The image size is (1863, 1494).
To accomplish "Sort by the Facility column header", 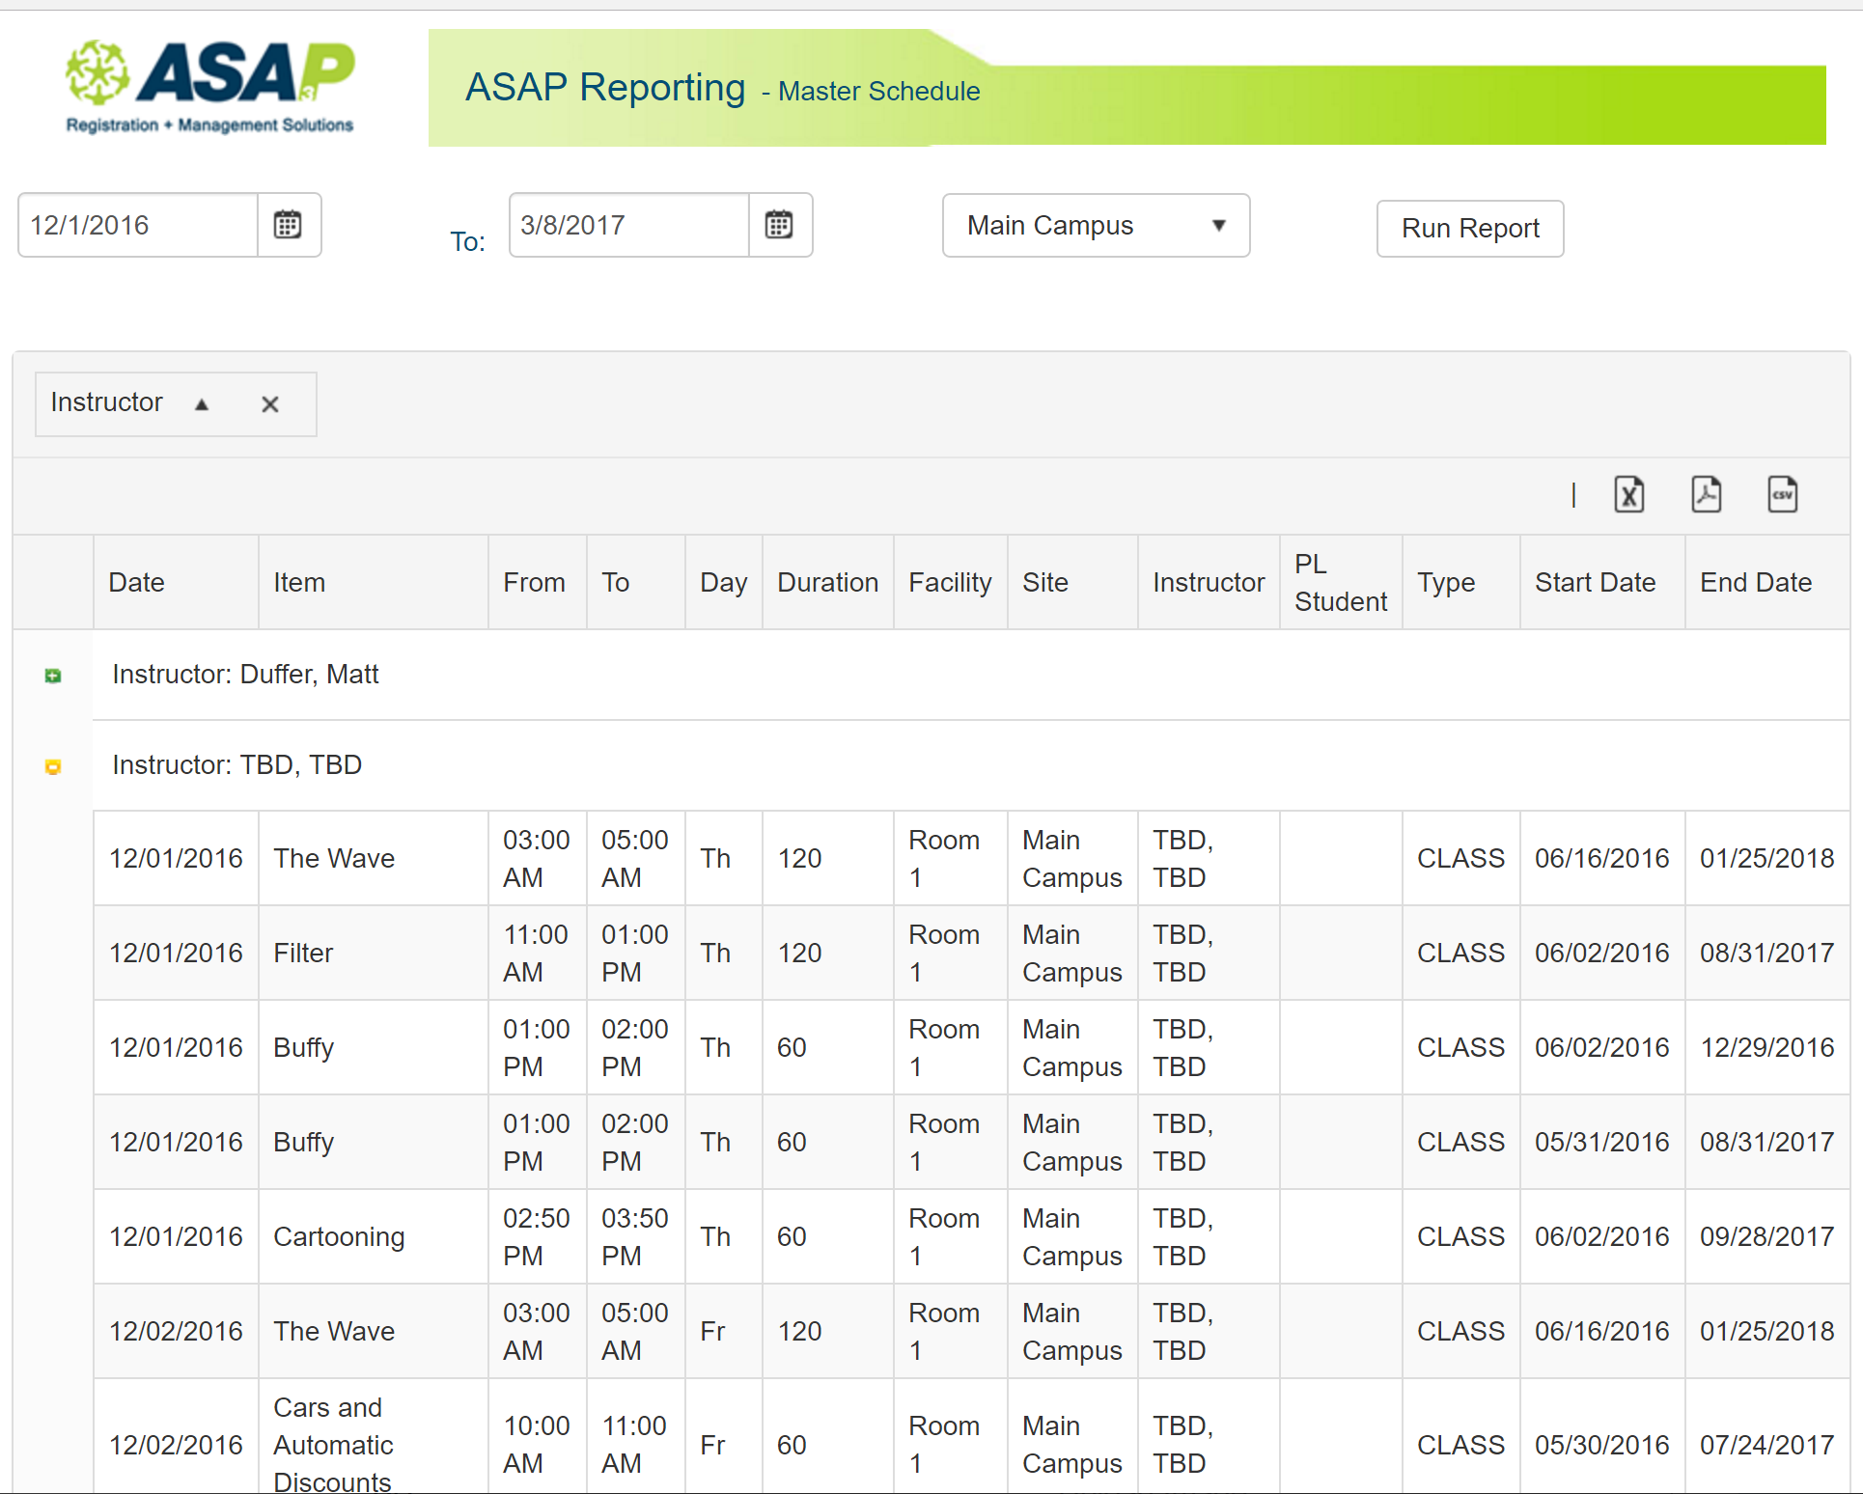I will coord(949,582).
